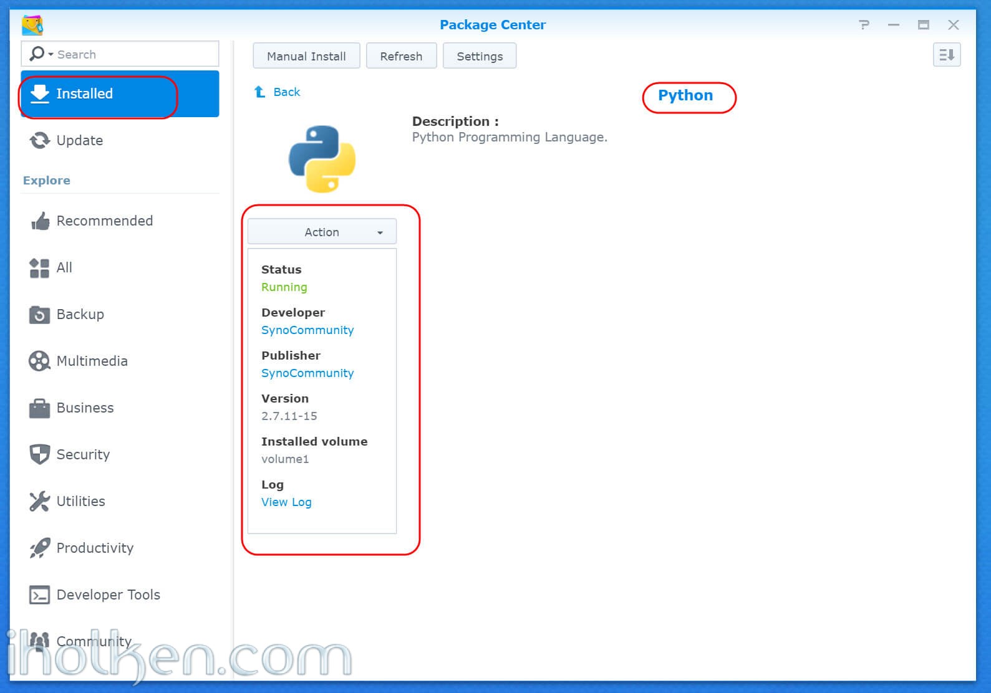The height and width of the screenshot is (693, 991).
Task: Click the Productivity rocket icon
Action: 39,548
